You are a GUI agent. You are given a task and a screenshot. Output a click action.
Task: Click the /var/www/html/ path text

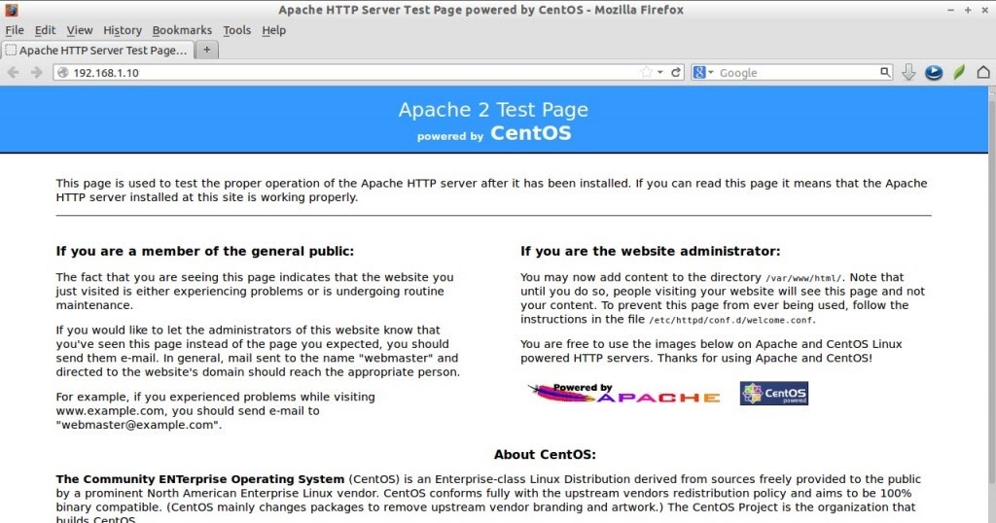(804, 278)
